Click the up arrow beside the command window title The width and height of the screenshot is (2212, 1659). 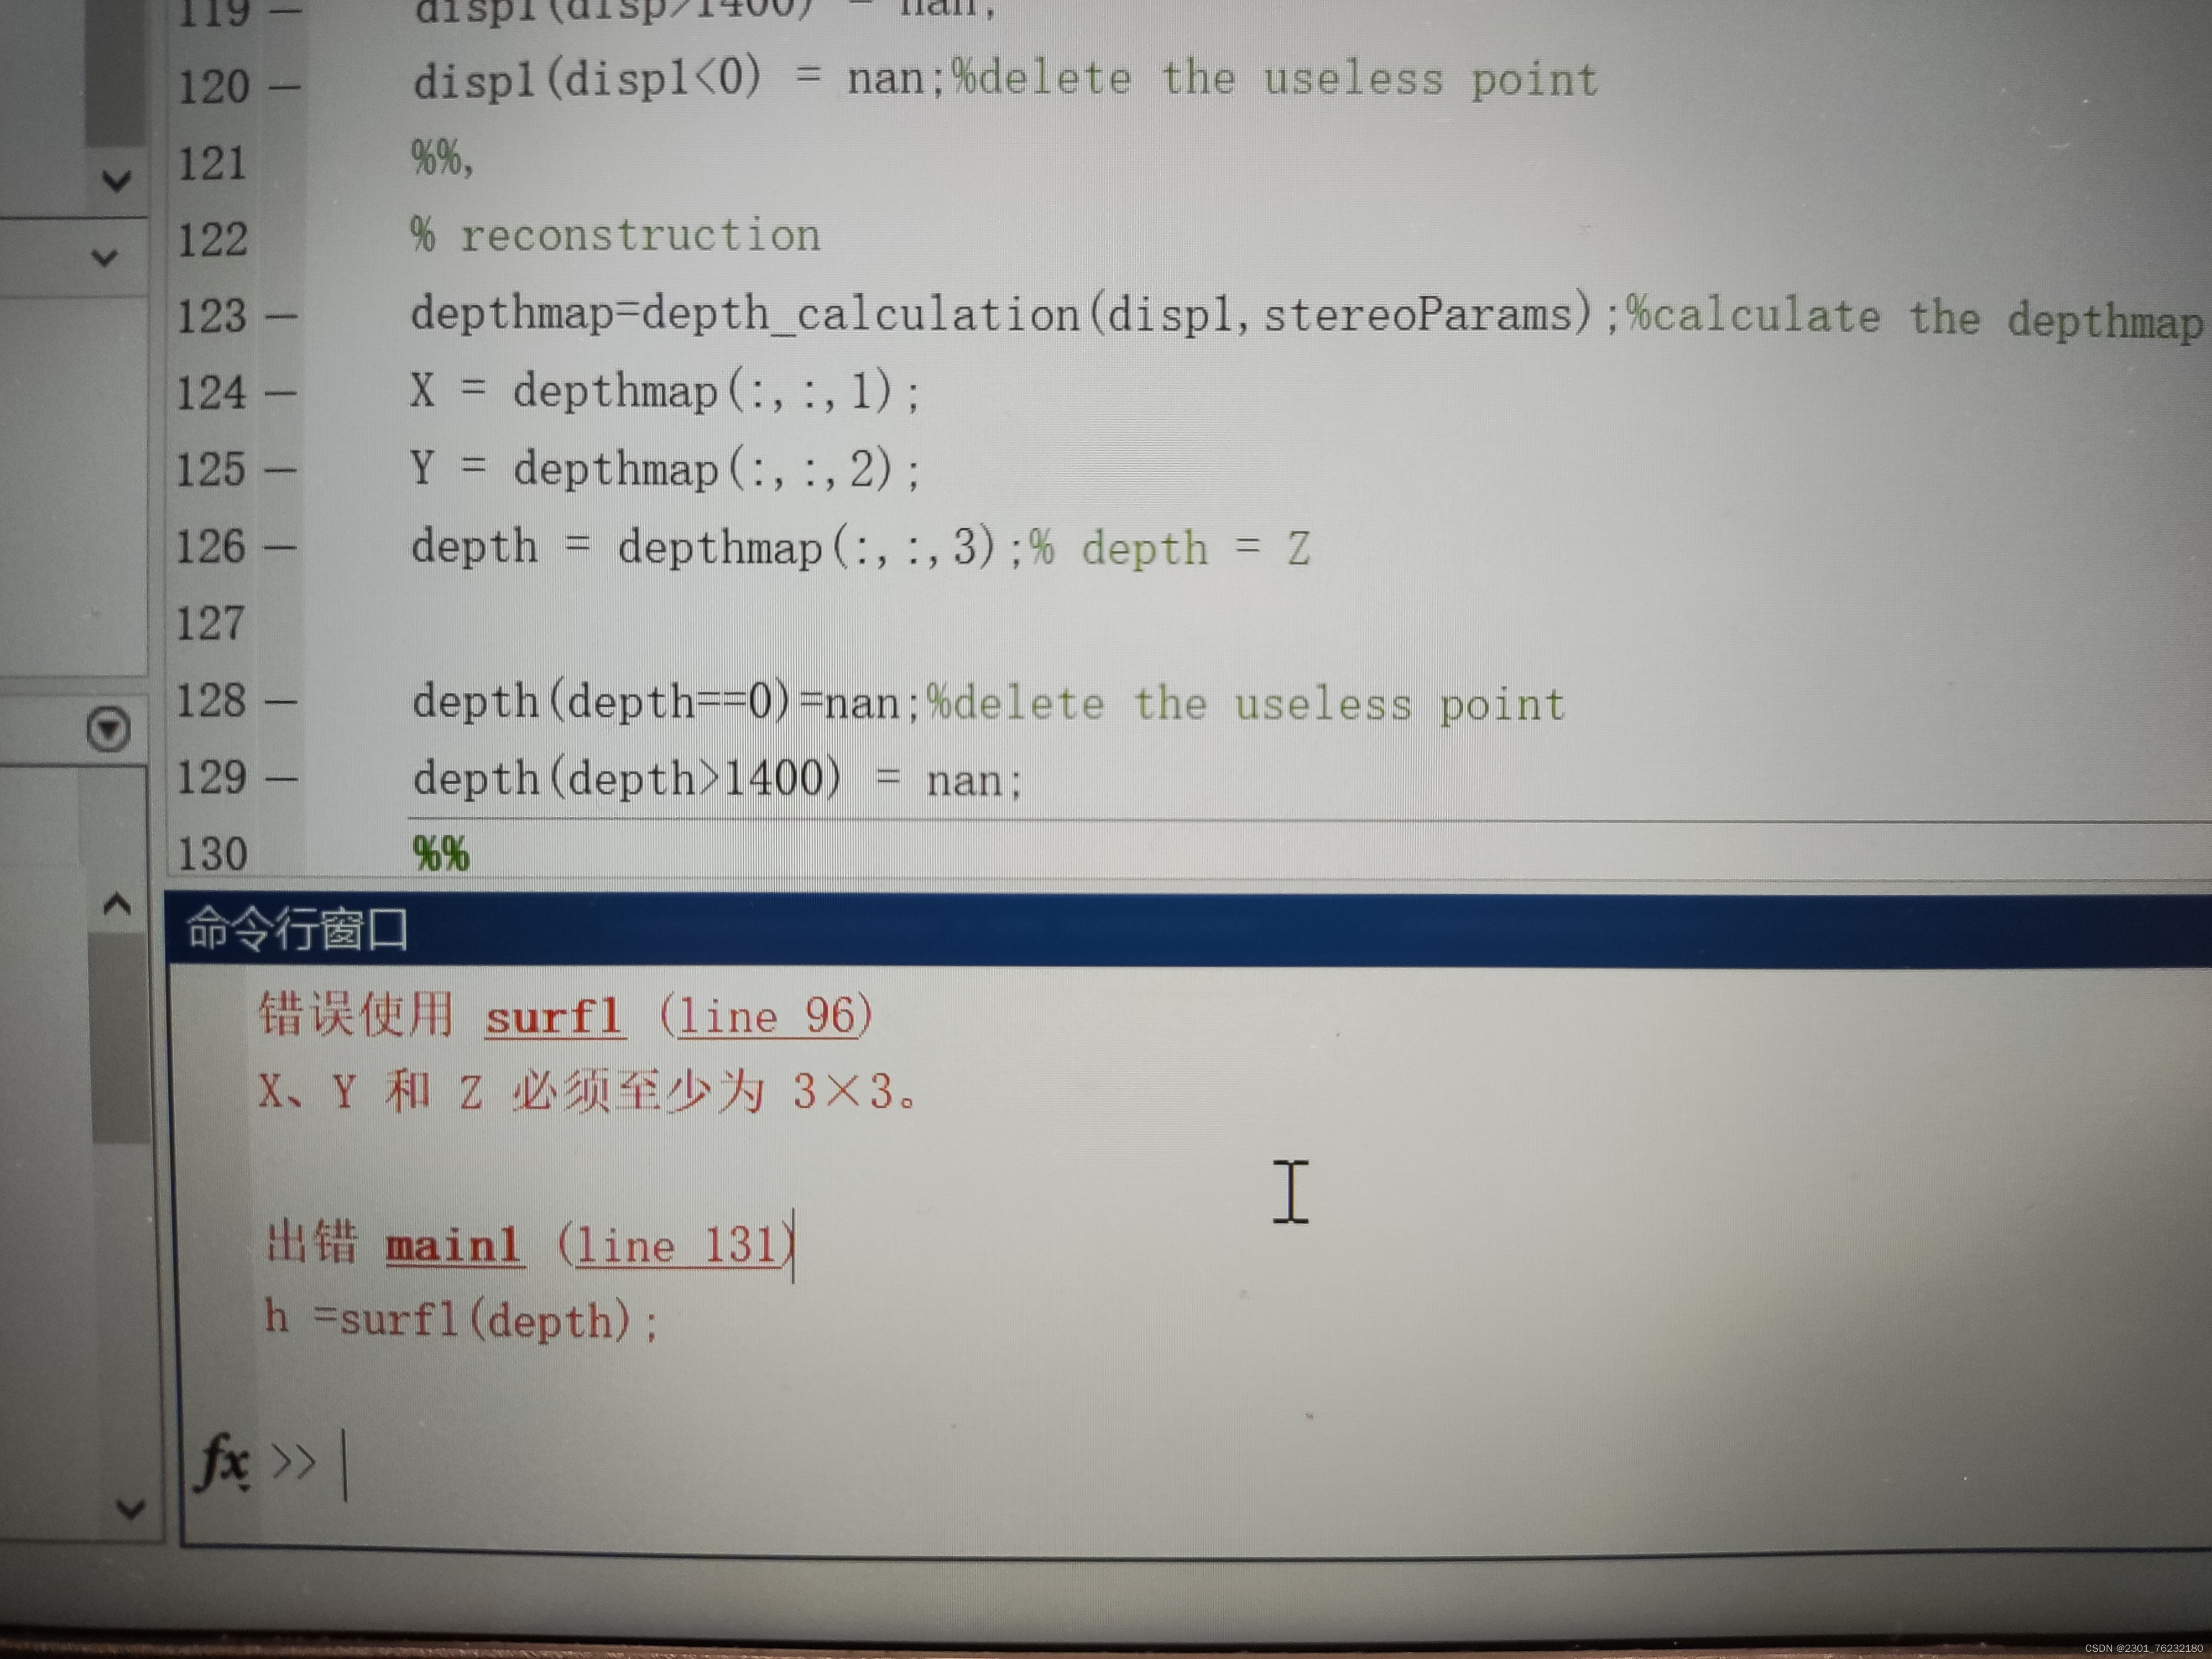(117, 904)
